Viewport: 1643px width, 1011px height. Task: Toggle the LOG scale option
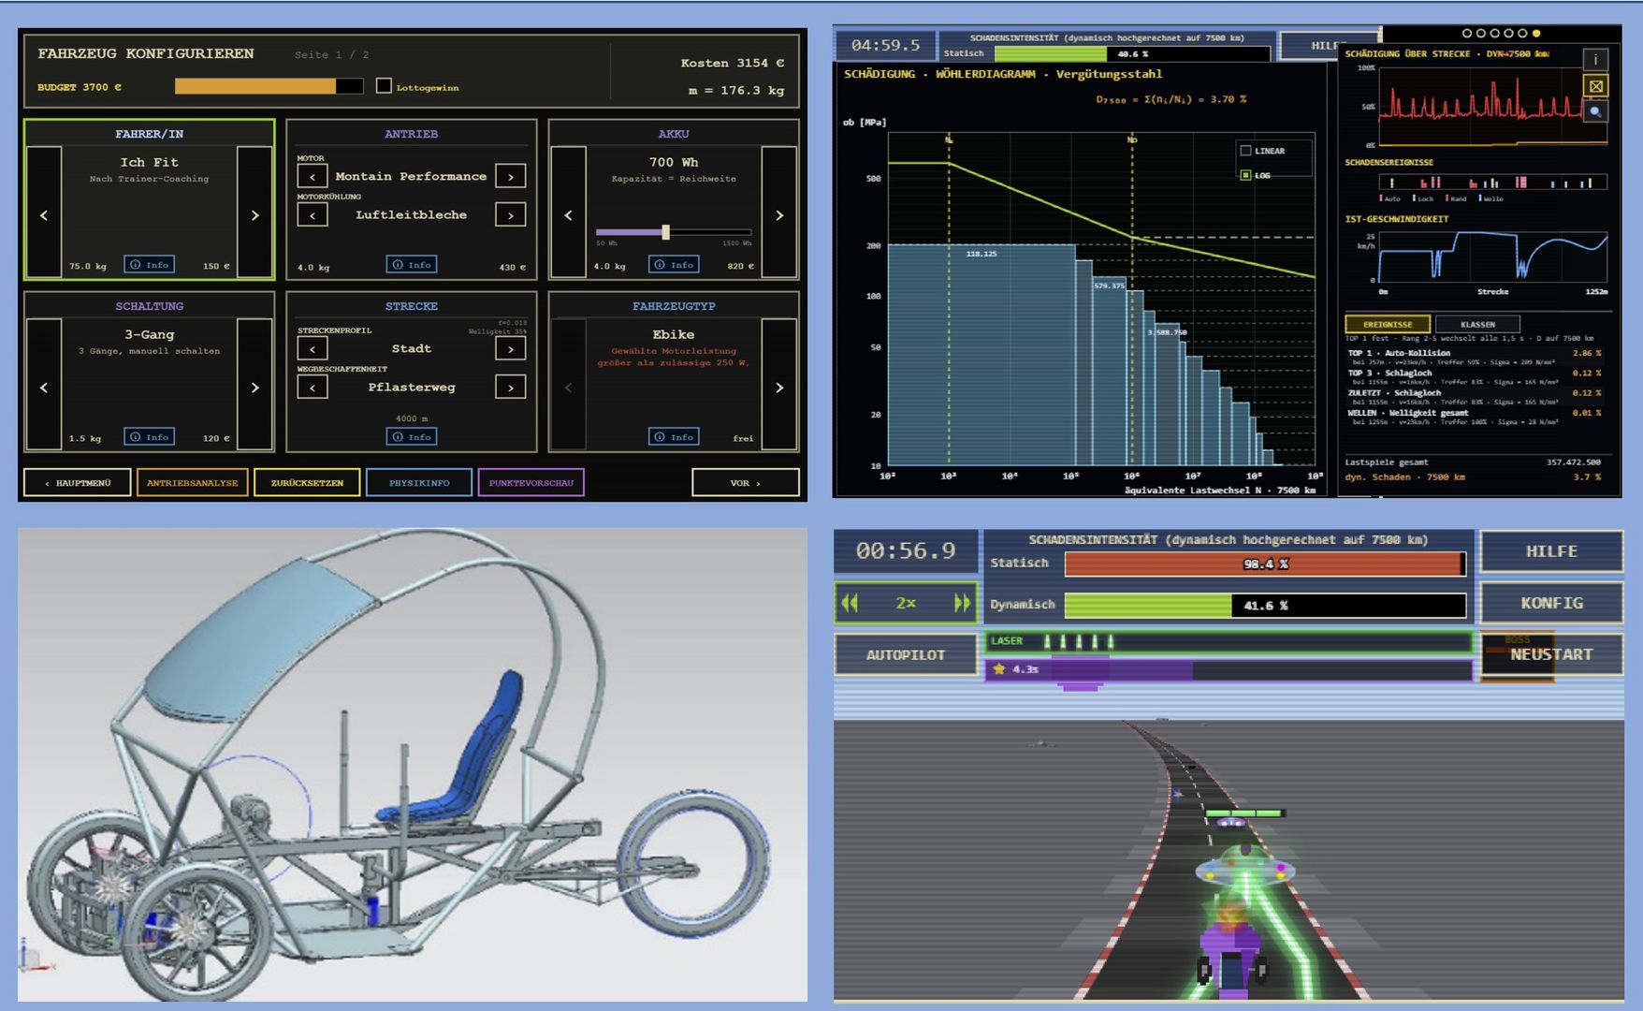tap(1245, 175)
